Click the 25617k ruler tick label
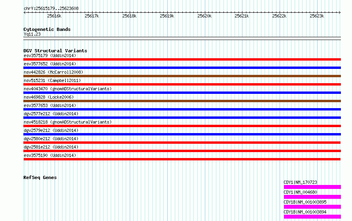This screenshot has height=221, width=352. (x=92, y=16)
